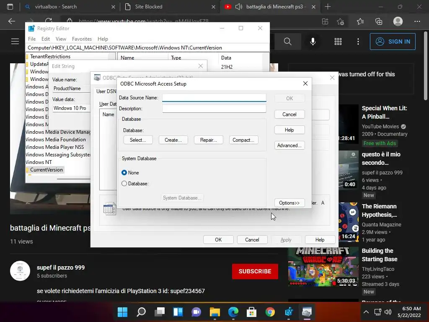This screenshot has height=322, width=429.
Task: Click YouTube voice search microphone
Action: tap(313, 42)
